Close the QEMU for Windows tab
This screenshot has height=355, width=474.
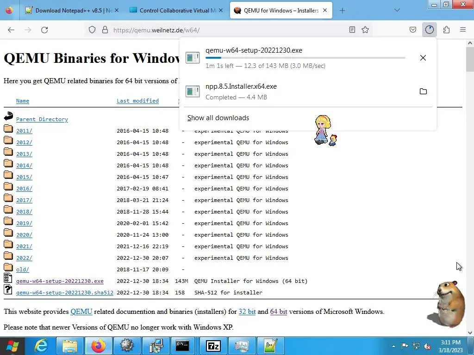pyautogui.click(x=325, y=10)
